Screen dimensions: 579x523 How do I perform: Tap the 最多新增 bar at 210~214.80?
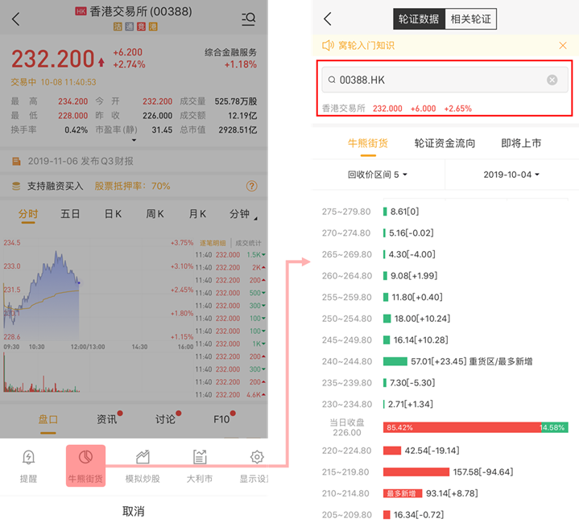[x=403, y=493]
